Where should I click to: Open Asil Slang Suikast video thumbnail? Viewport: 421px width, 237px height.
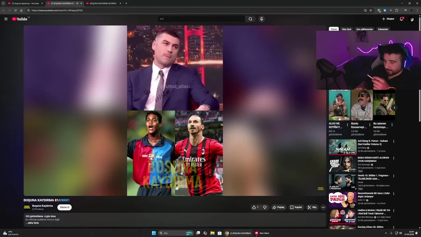pyautogui.click(x=342, y=147)
